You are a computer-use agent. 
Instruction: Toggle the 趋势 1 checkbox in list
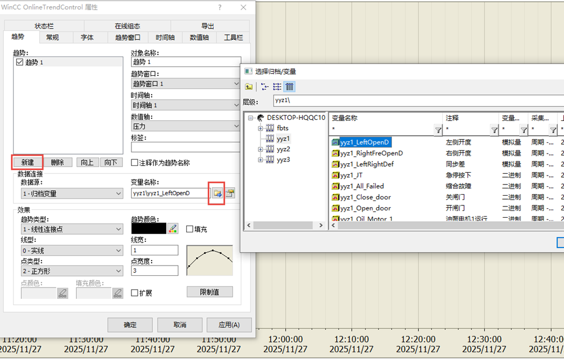coord(20,62)
